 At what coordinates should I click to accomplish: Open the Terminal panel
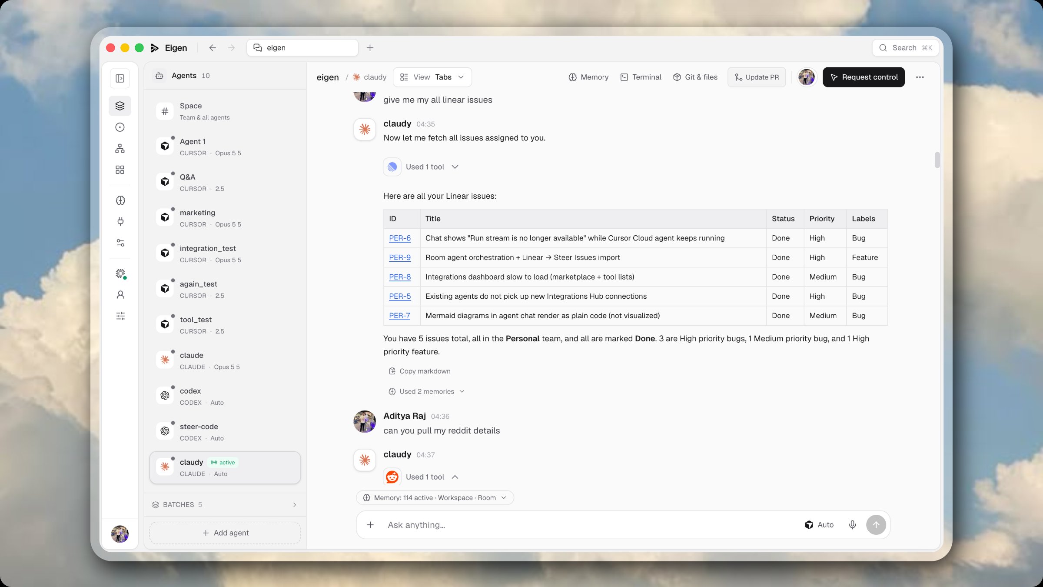click(x=641, y=77)
